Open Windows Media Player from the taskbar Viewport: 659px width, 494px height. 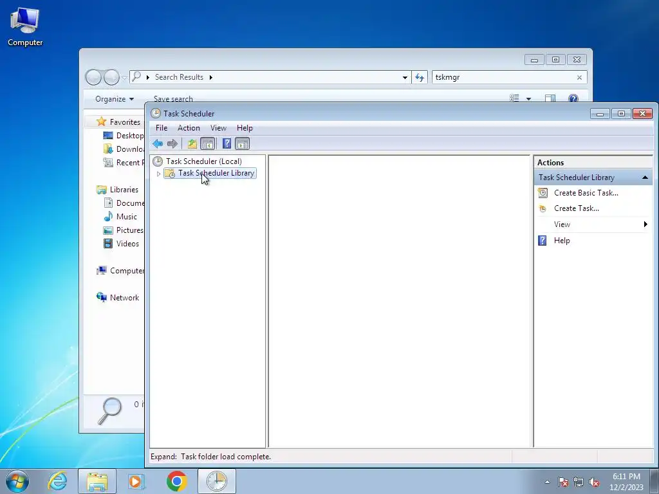pyautogui.click(x=136, y=481)
